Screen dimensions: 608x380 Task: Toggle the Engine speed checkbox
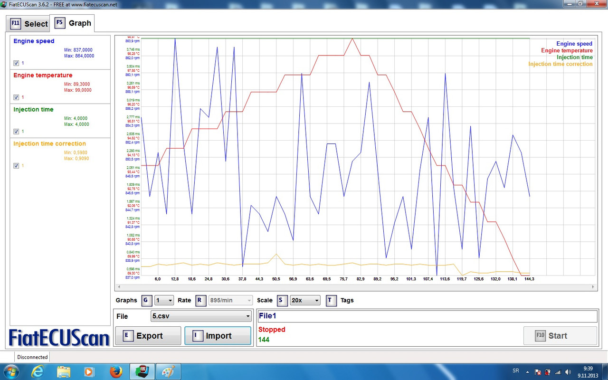[x=16, y=63]
